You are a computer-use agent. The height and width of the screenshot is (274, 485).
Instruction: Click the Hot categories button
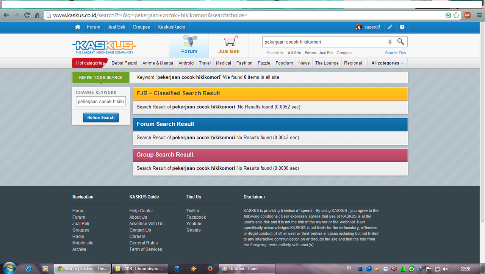pos(90,63)
